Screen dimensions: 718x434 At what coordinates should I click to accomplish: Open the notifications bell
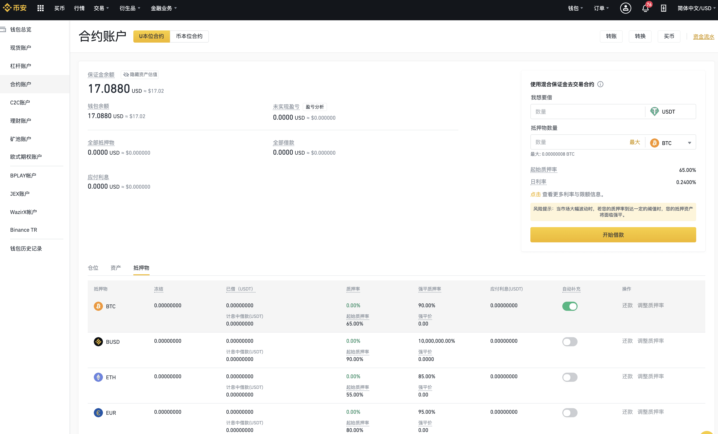645,8
